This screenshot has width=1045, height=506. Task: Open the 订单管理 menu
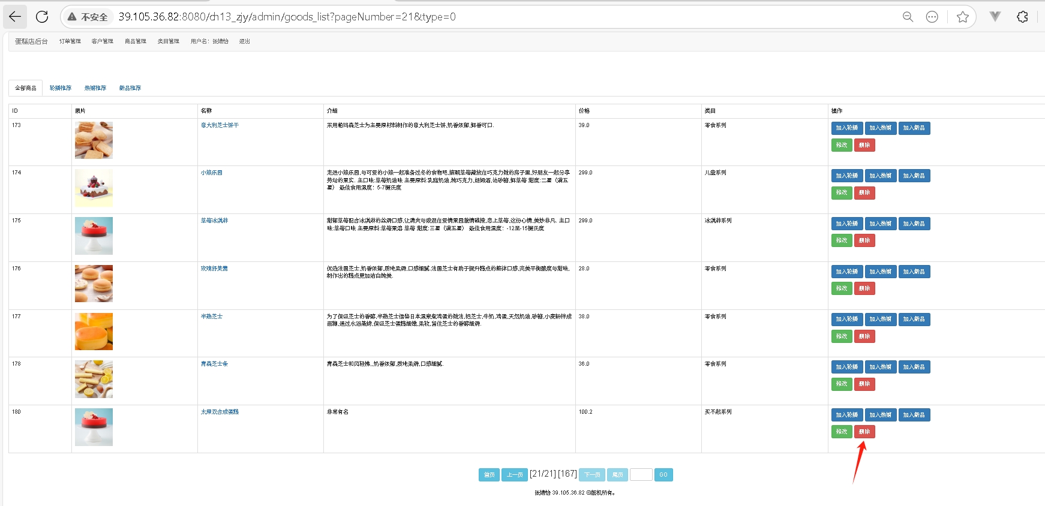pos(70,41)
